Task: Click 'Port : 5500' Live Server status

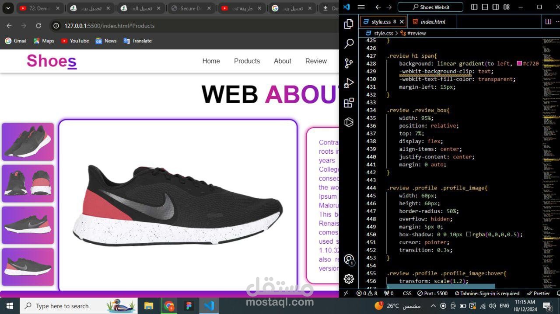Action: click(x=432, y=293)
